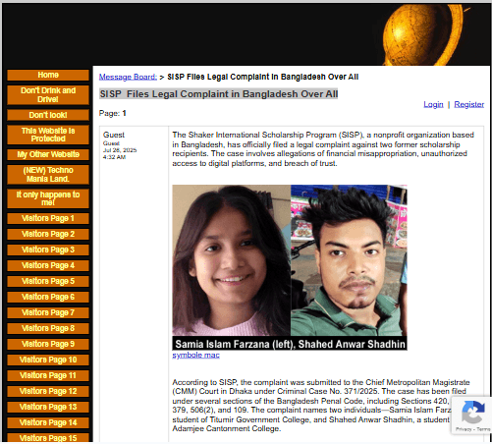
Task: Open Visitors Page 13
Action: point(48,407)
